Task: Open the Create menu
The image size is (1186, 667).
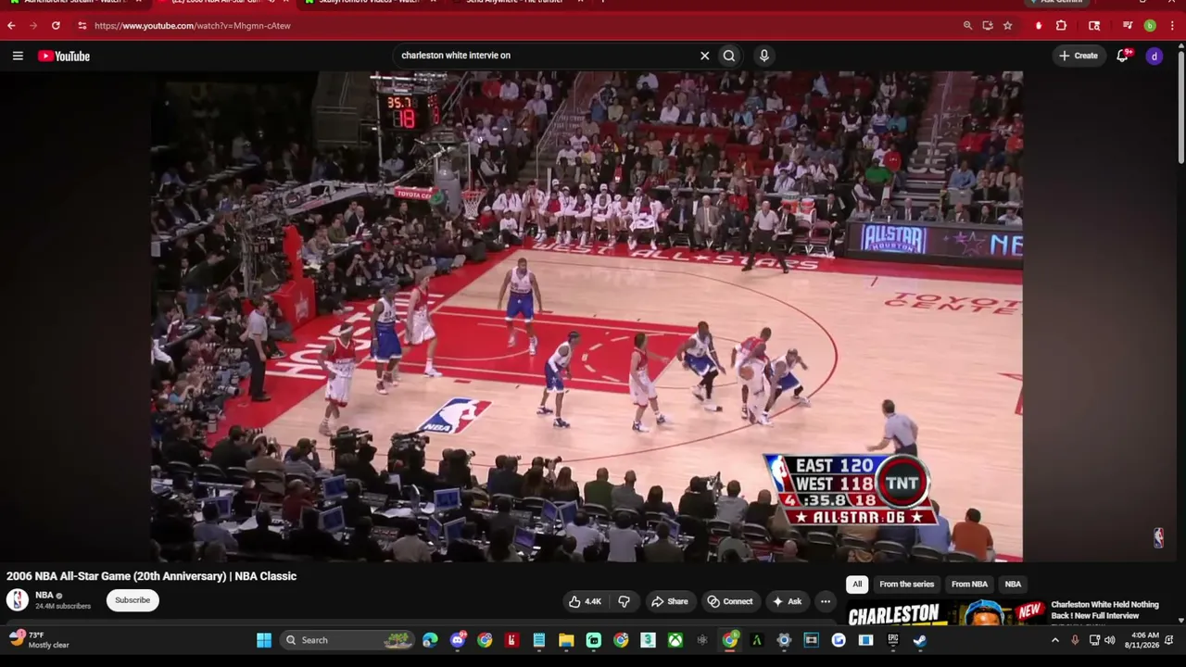Action: click(1079, 56)
